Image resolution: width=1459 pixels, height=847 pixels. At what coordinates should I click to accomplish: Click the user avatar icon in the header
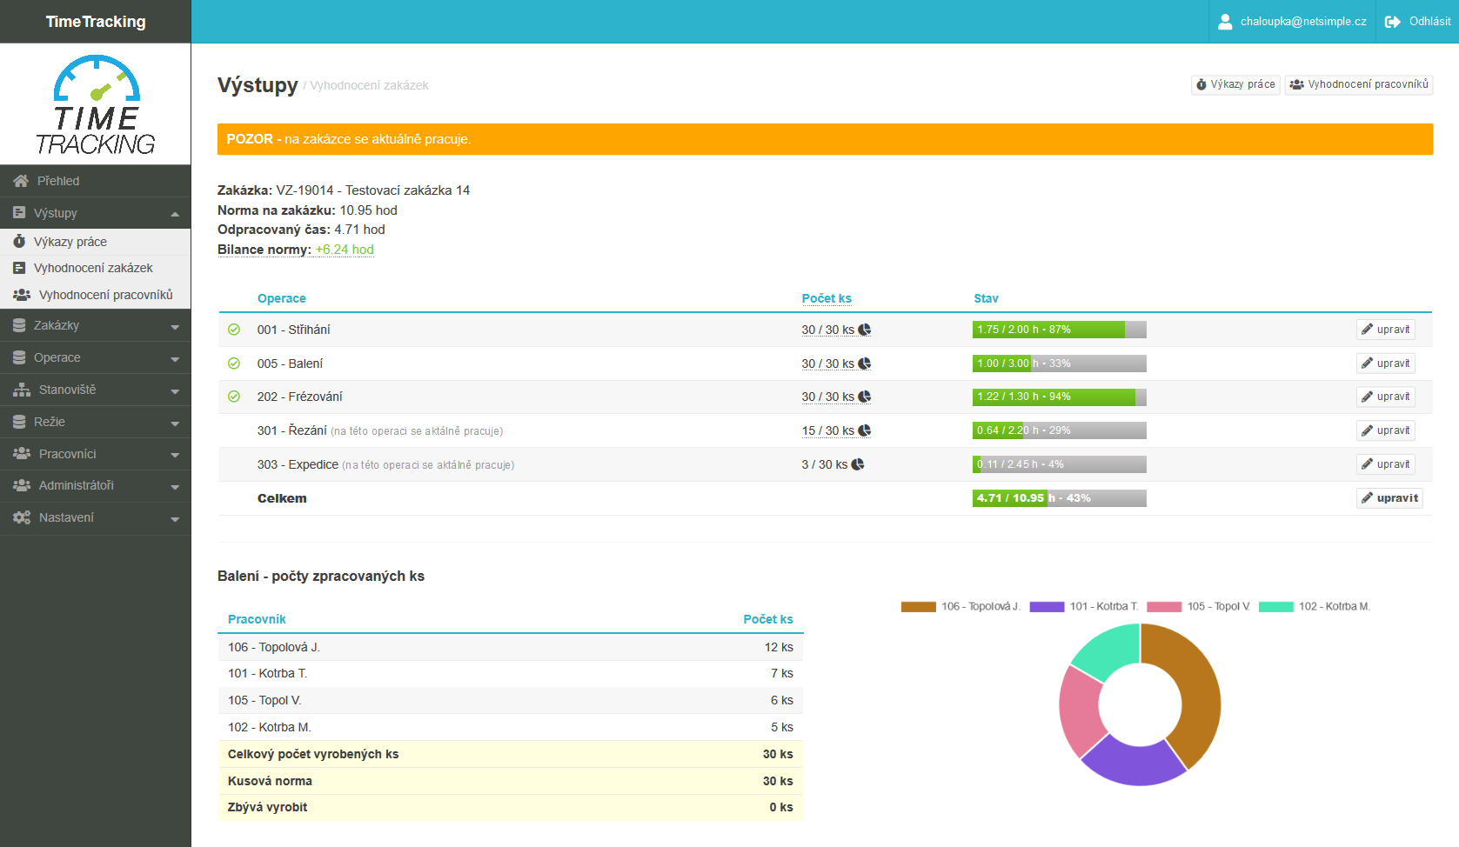click(1225, 22)
